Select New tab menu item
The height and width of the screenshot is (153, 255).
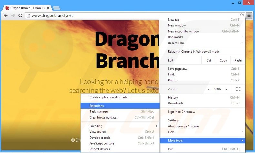202,20
